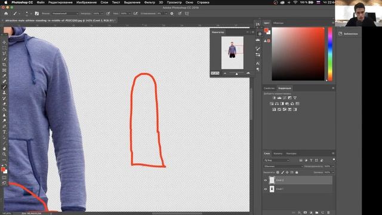Add an Invert adjustment
Viewport: 382px width, 215px height.
point(274,109)
